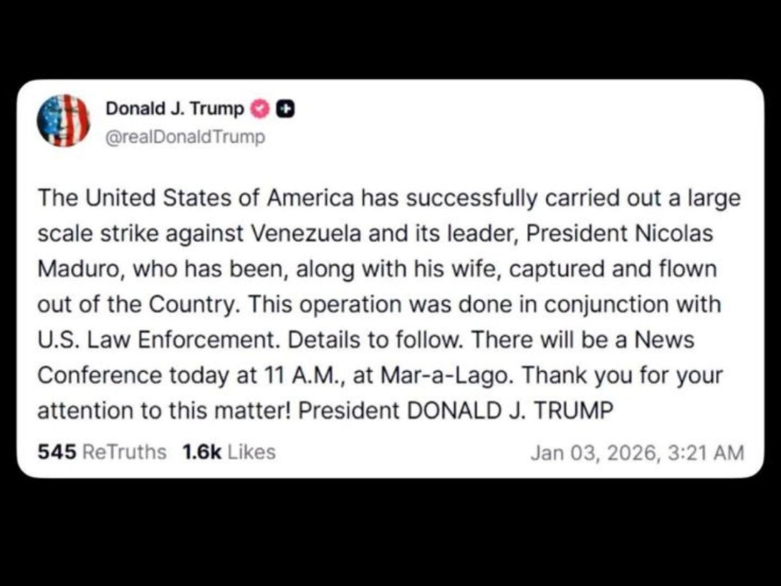781x586 pixels.
Task: Click the plus icon beside the checkmark
Action: [x=285, y=108]
